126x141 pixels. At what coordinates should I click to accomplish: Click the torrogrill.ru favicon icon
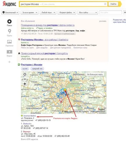[x=19, y=53]
